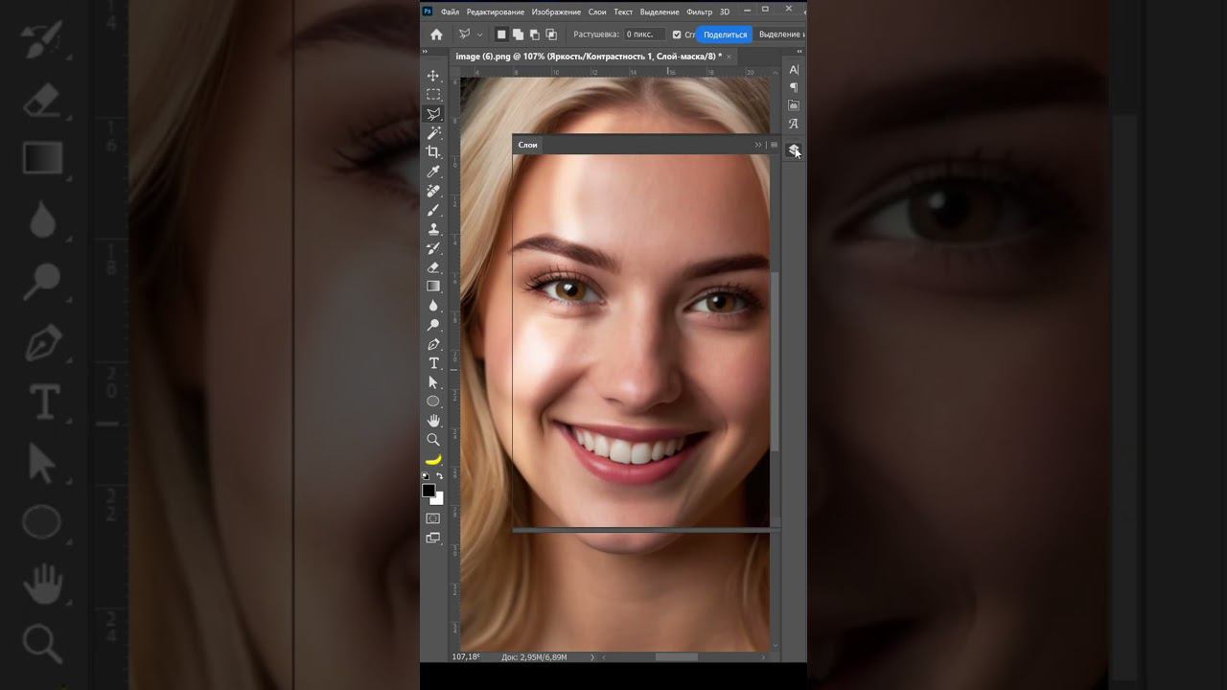
Task: Click the black foreground color swatch
Action: (x=428, y=491)
